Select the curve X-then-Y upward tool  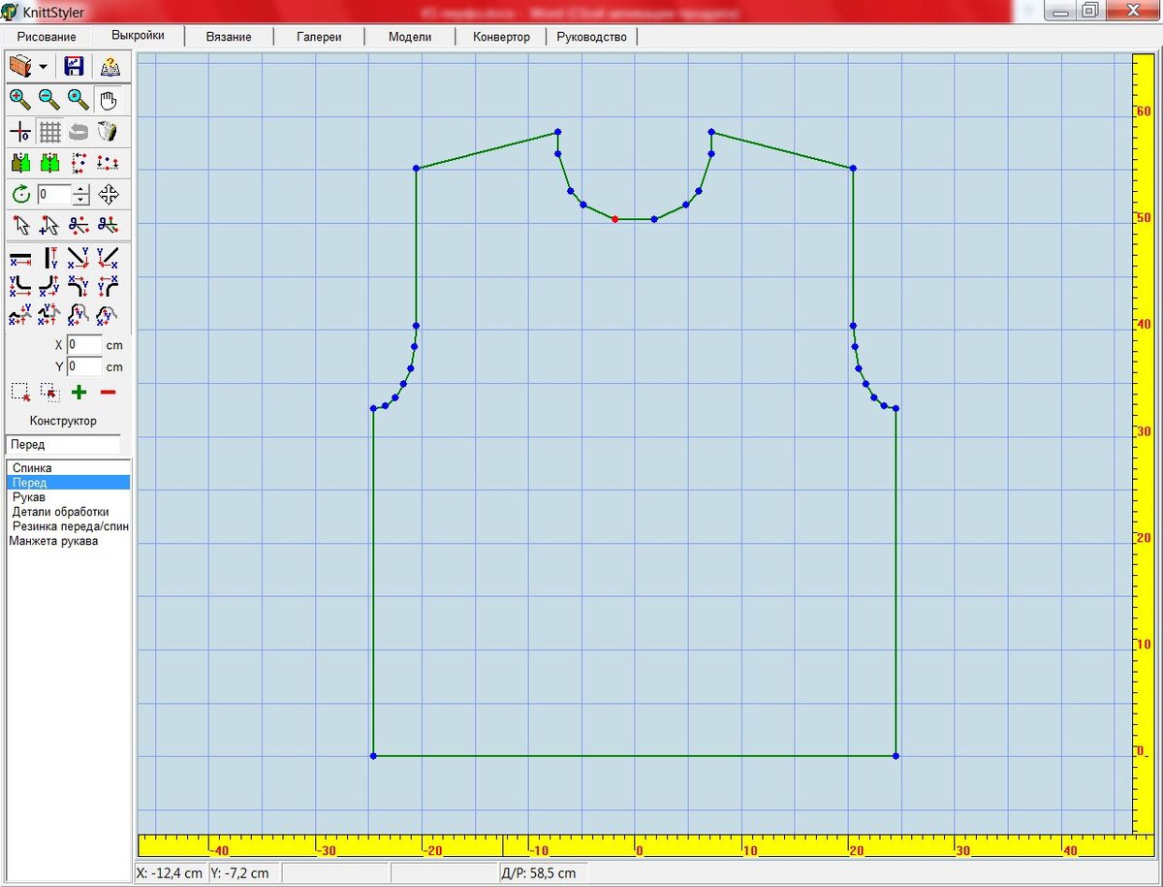click(49, 286)
